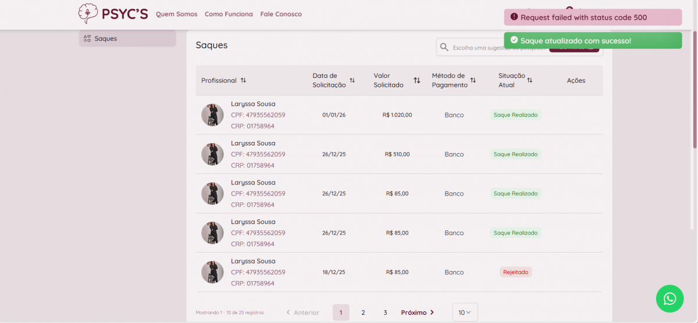
Task: Dismiss the status code 500 error toast
Action: 592,17
